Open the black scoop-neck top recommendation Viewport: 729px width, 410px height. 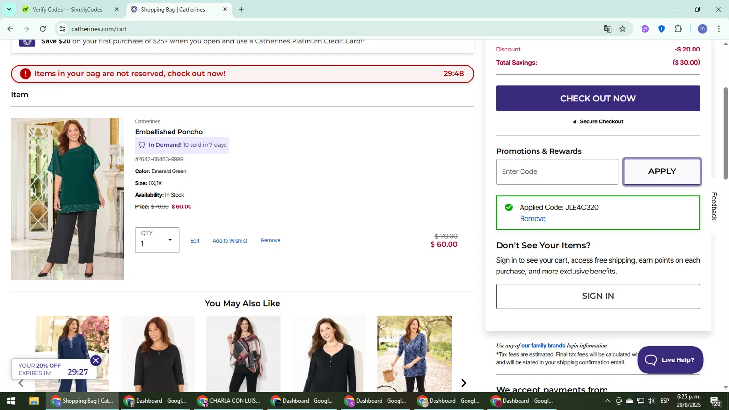[x=157, y=354]
